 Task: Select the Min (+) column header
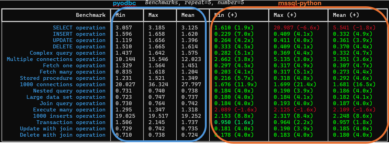[226, 15]
